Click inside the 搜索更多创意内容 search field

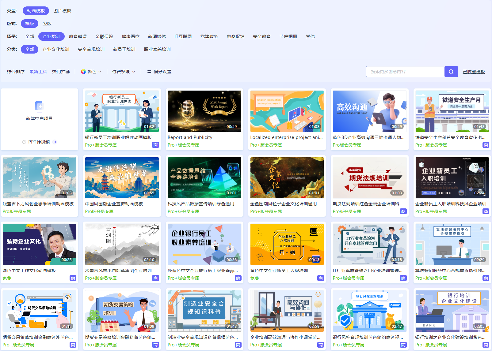405,72
